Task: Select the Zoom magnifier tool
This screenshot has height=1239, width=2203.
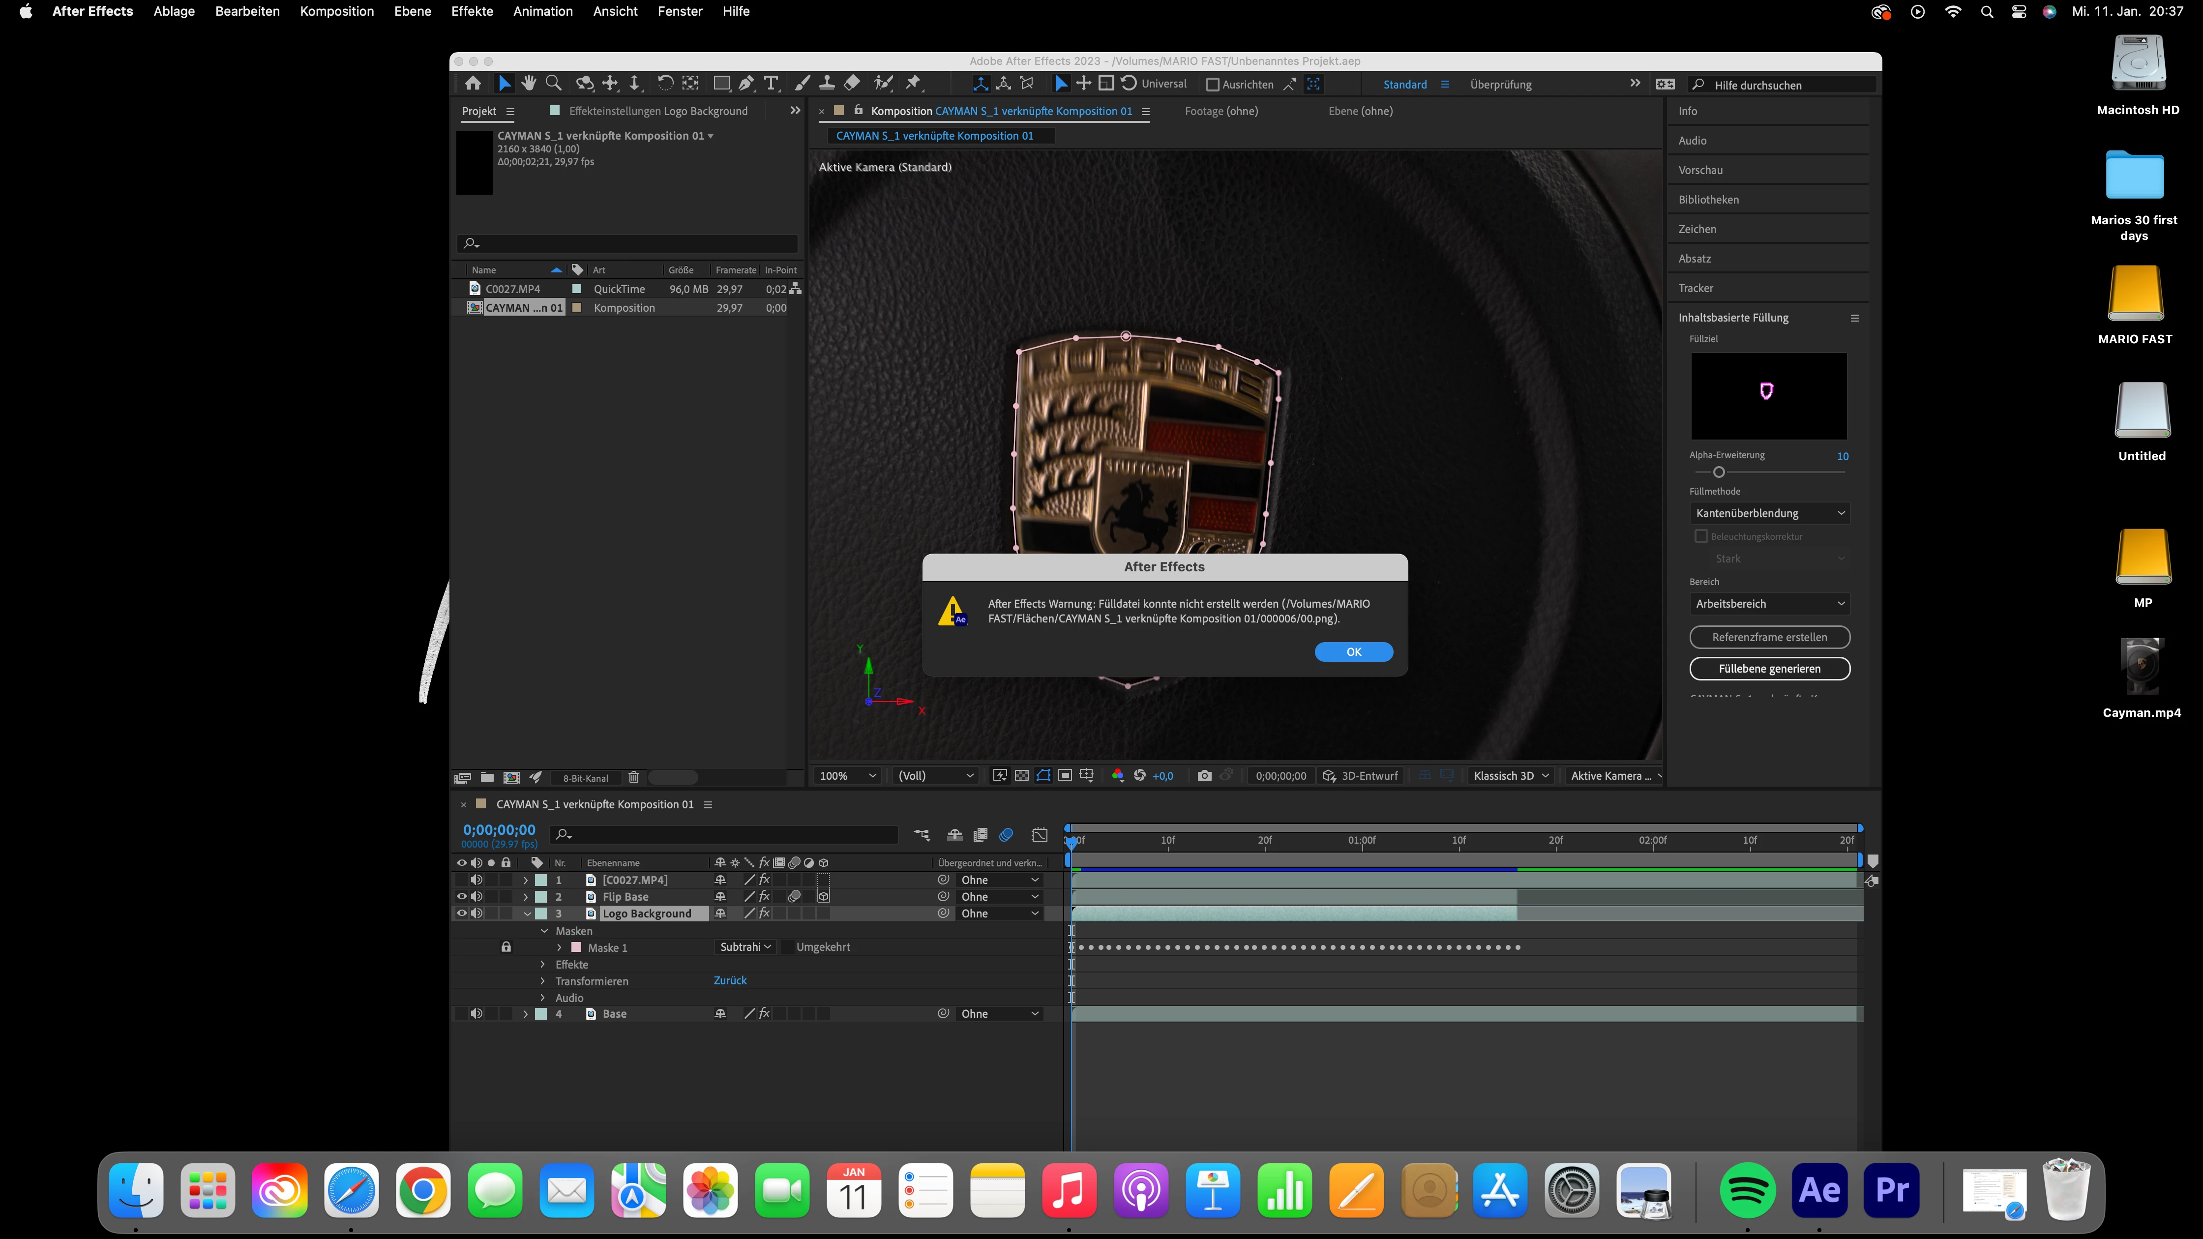Action: pyautogui.click(x=553, y=83)
